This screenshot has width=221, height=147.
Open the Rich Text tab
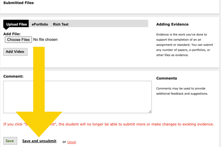pyautogui.click(x=61, y=24)
